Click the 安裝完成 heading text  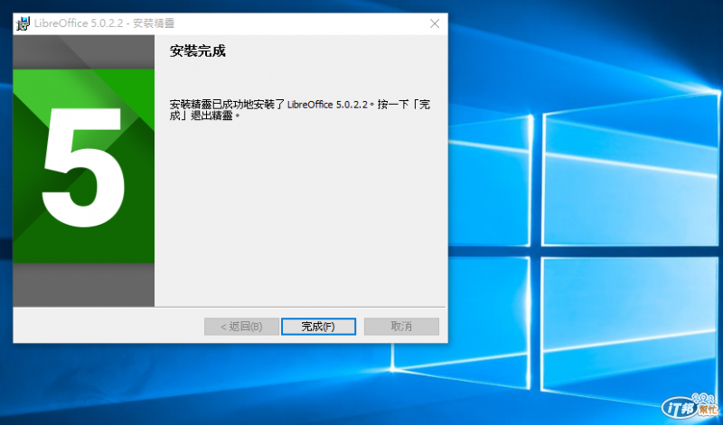click(x=197, y=51)
